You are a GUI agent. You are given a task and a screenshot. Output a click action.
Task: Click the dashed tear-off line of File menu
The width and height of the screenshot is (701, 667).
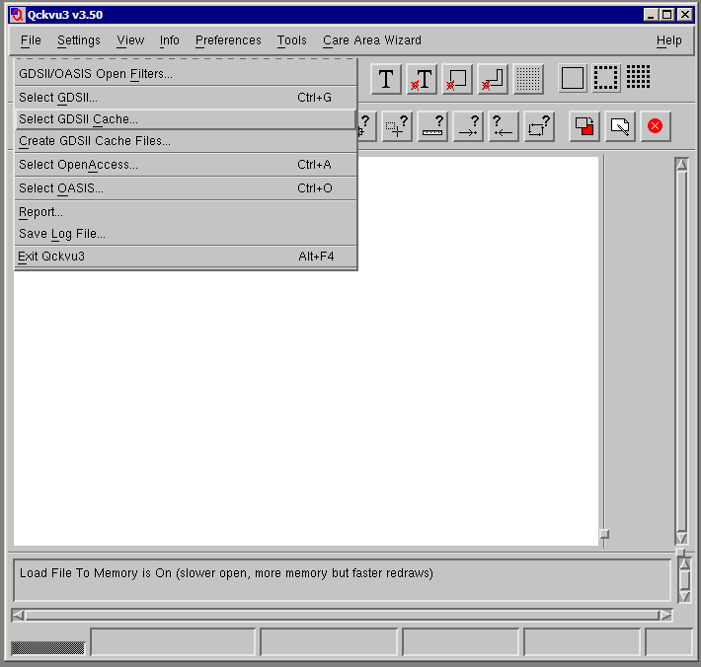[x=186, y=59]
